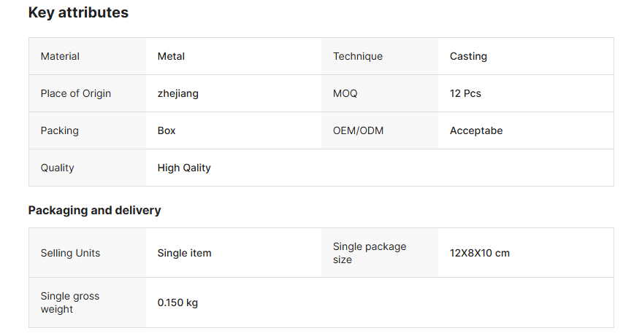The image size is (623, 336).
Task: Click the 12 Pcs value
Action: tap(465, 93)
